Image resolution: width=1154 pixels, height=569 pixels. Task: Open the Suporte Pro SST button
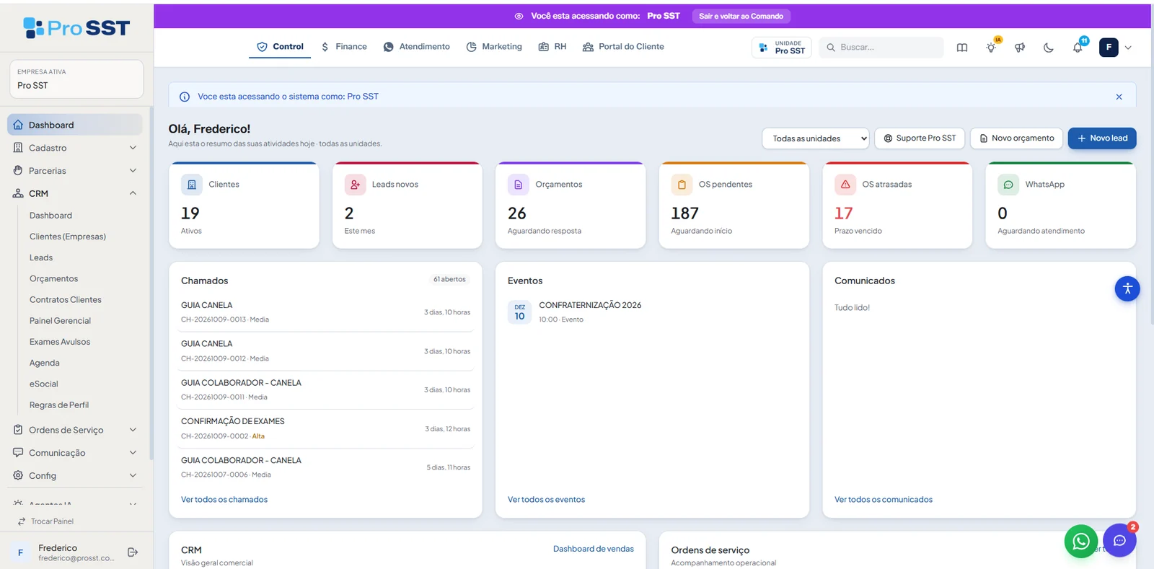[920, 138]
